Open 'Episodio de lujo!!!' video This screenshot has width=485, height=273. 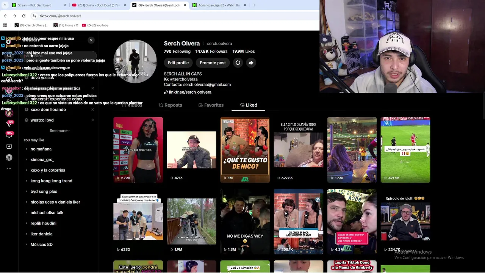click(405, 221)
